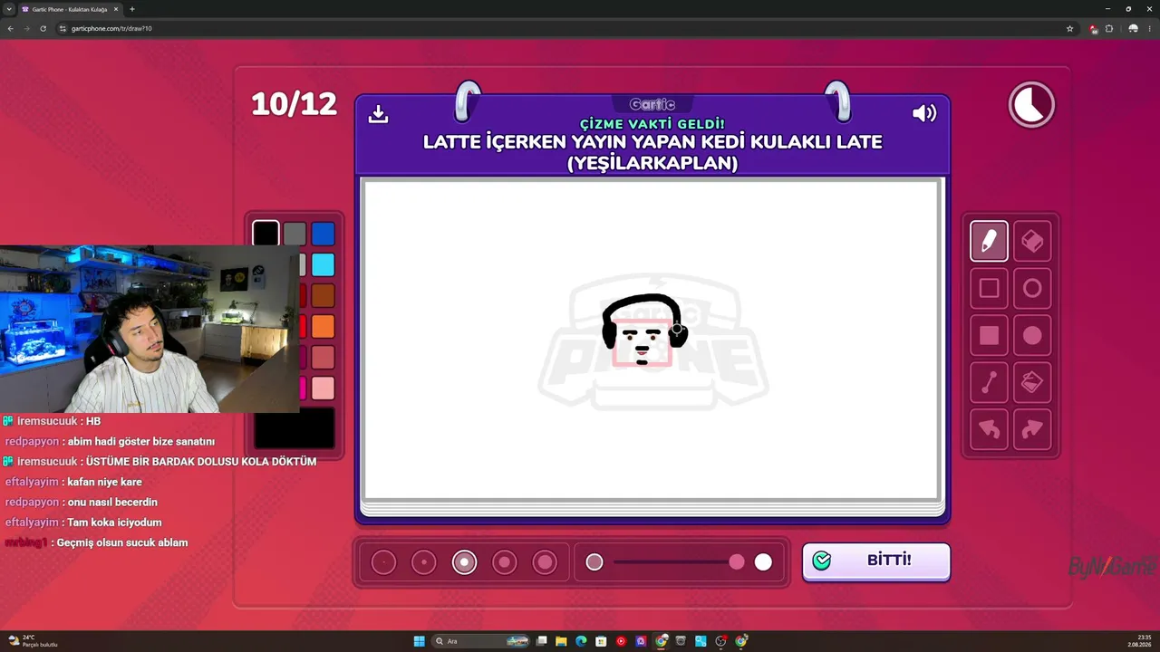This screenshot has height=652, width=1160.
Task: Switch to the Gartic Phone browser tab
Action: [71, 9]
